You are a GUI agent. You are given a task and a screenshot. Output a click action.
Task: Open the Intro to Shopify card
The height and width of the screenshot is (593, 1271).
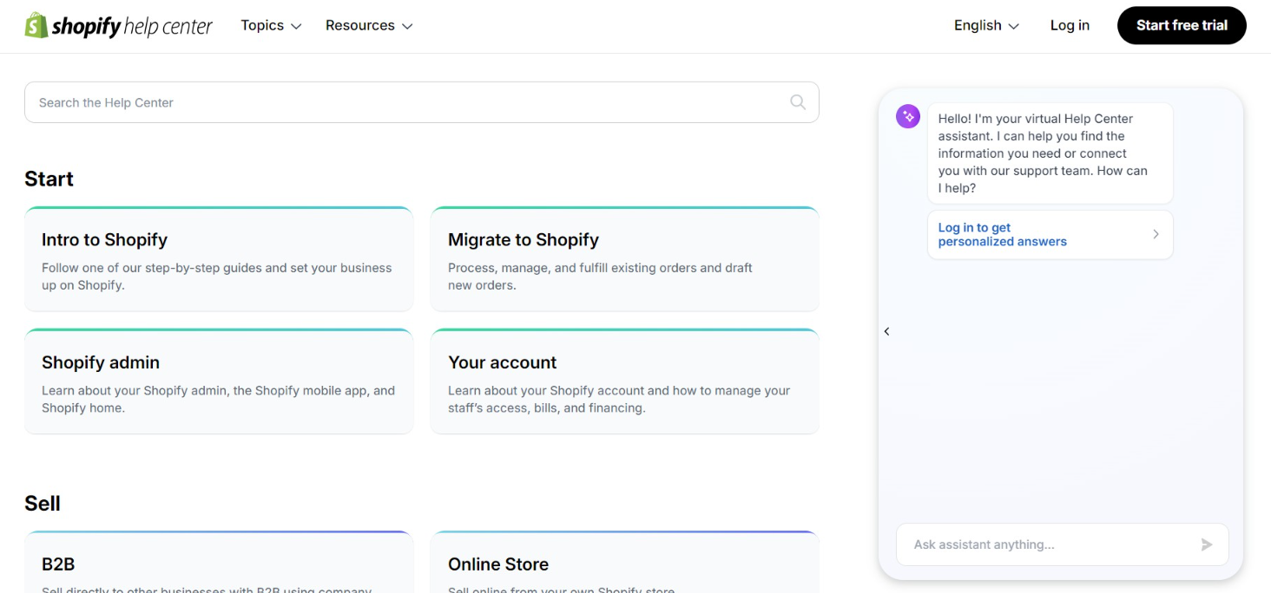pyautogui.click(x=219, y=259)
